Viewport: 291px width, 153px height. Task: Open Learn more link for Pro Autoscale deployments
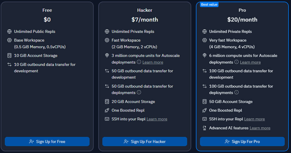[250, 62]
